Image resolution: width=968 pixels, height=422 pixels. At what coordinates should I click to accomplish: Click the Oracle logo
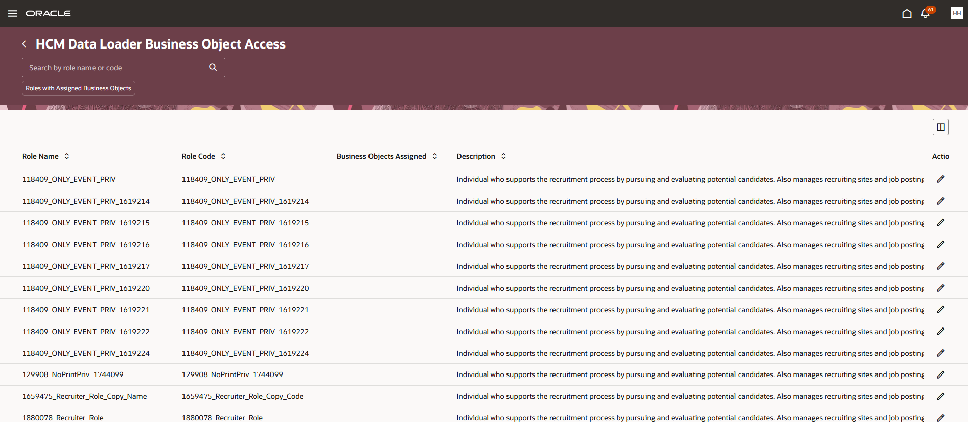point(48,14)
